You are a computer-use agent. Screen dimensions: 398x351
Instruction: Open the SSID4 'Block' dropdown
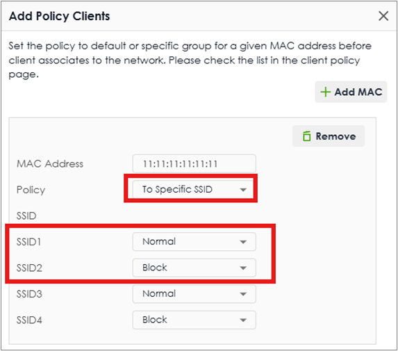pos(194,320)
